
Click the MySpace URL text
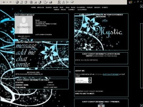click(29, 74)
